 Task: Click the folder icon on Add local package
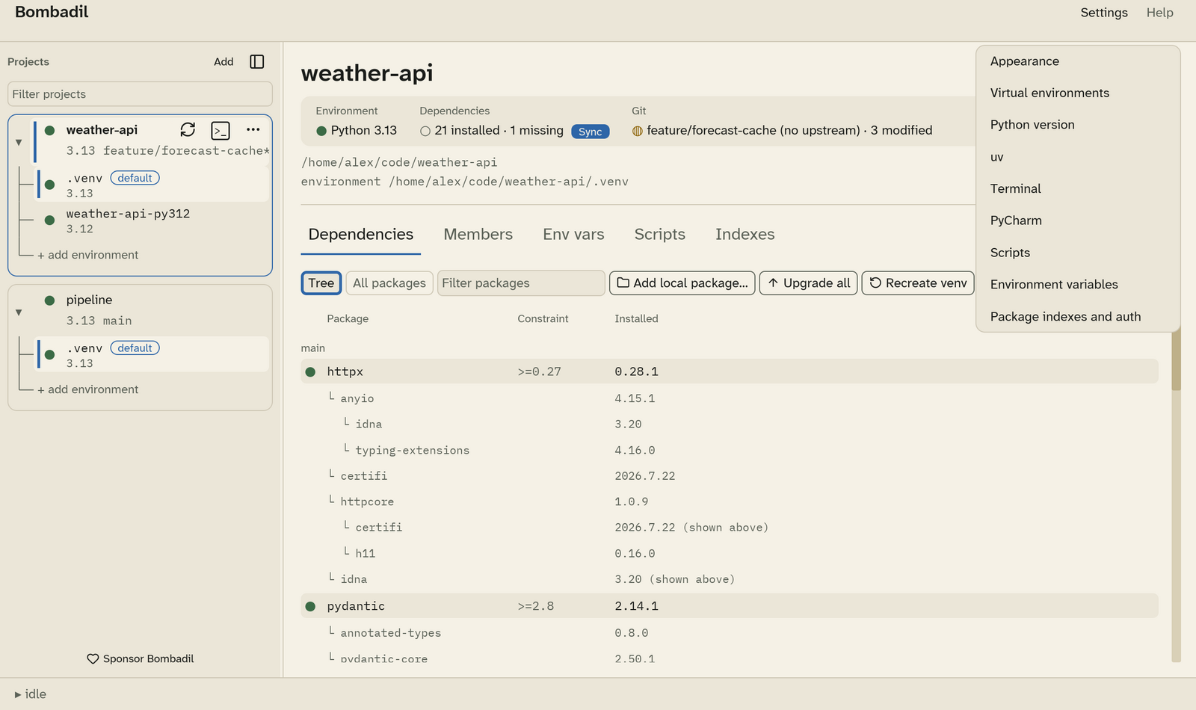pos(623,283)
